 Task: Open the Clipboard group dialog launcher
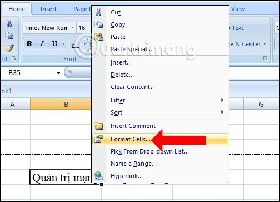tap(13, 58)
